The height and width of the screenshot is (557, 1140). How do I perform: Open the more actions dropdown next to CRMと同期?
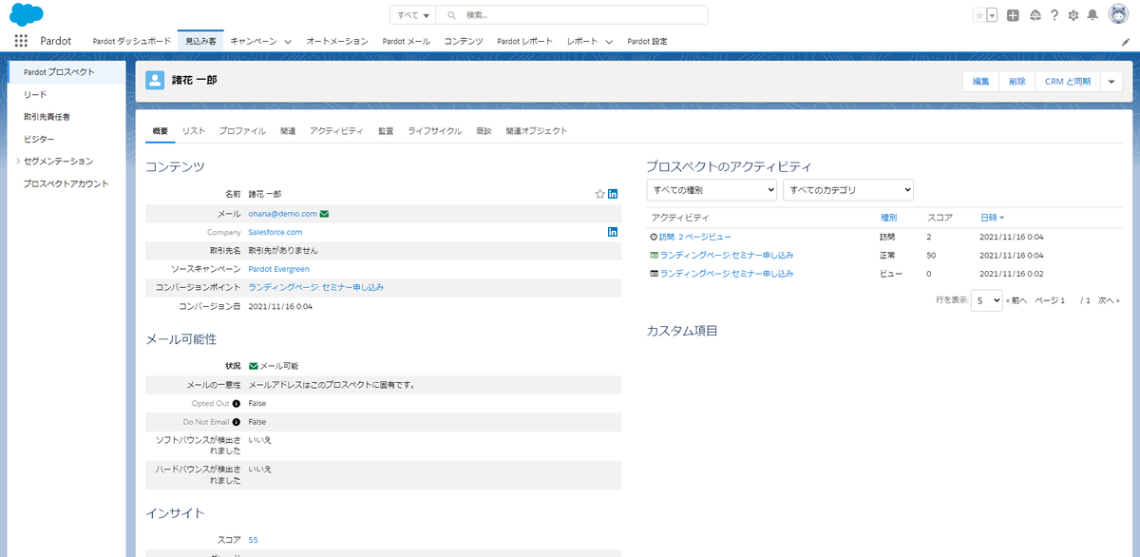coord(1112,82)
